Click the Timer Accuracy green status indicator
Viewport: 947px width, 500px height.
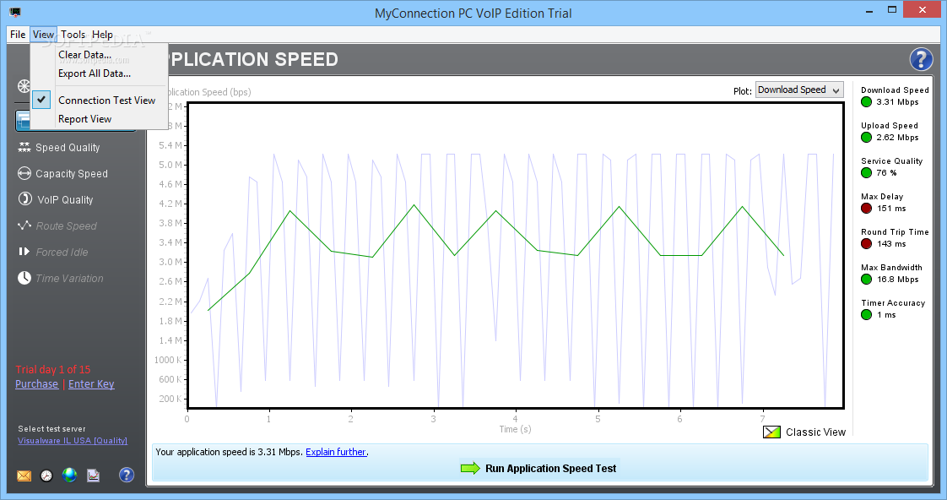coord(867,315)
